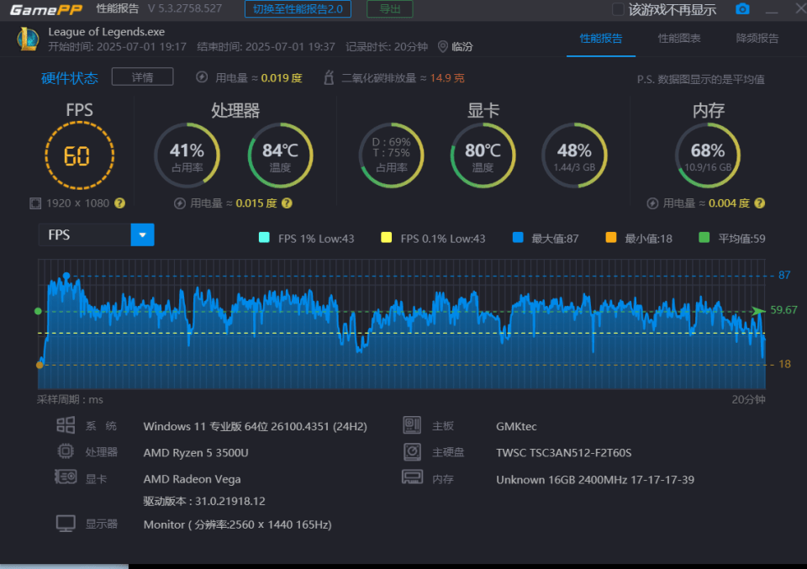Click the 详情 hardware details button
Viewport: 807px width, 569px height.
[142, 77]
